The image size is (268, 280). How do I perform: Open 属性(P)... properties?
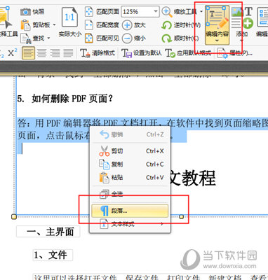[x=234, y=53]
